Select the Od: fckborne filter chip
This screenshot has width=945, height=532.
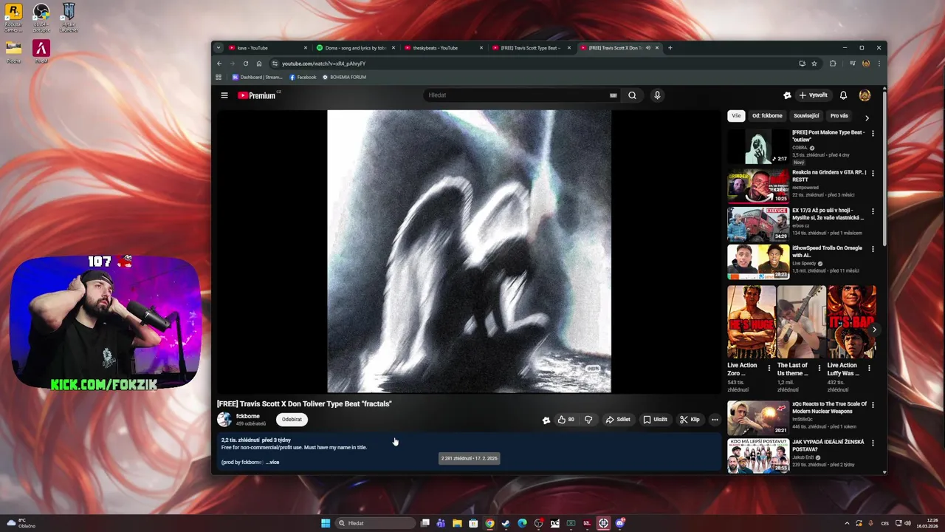(767, 116)
